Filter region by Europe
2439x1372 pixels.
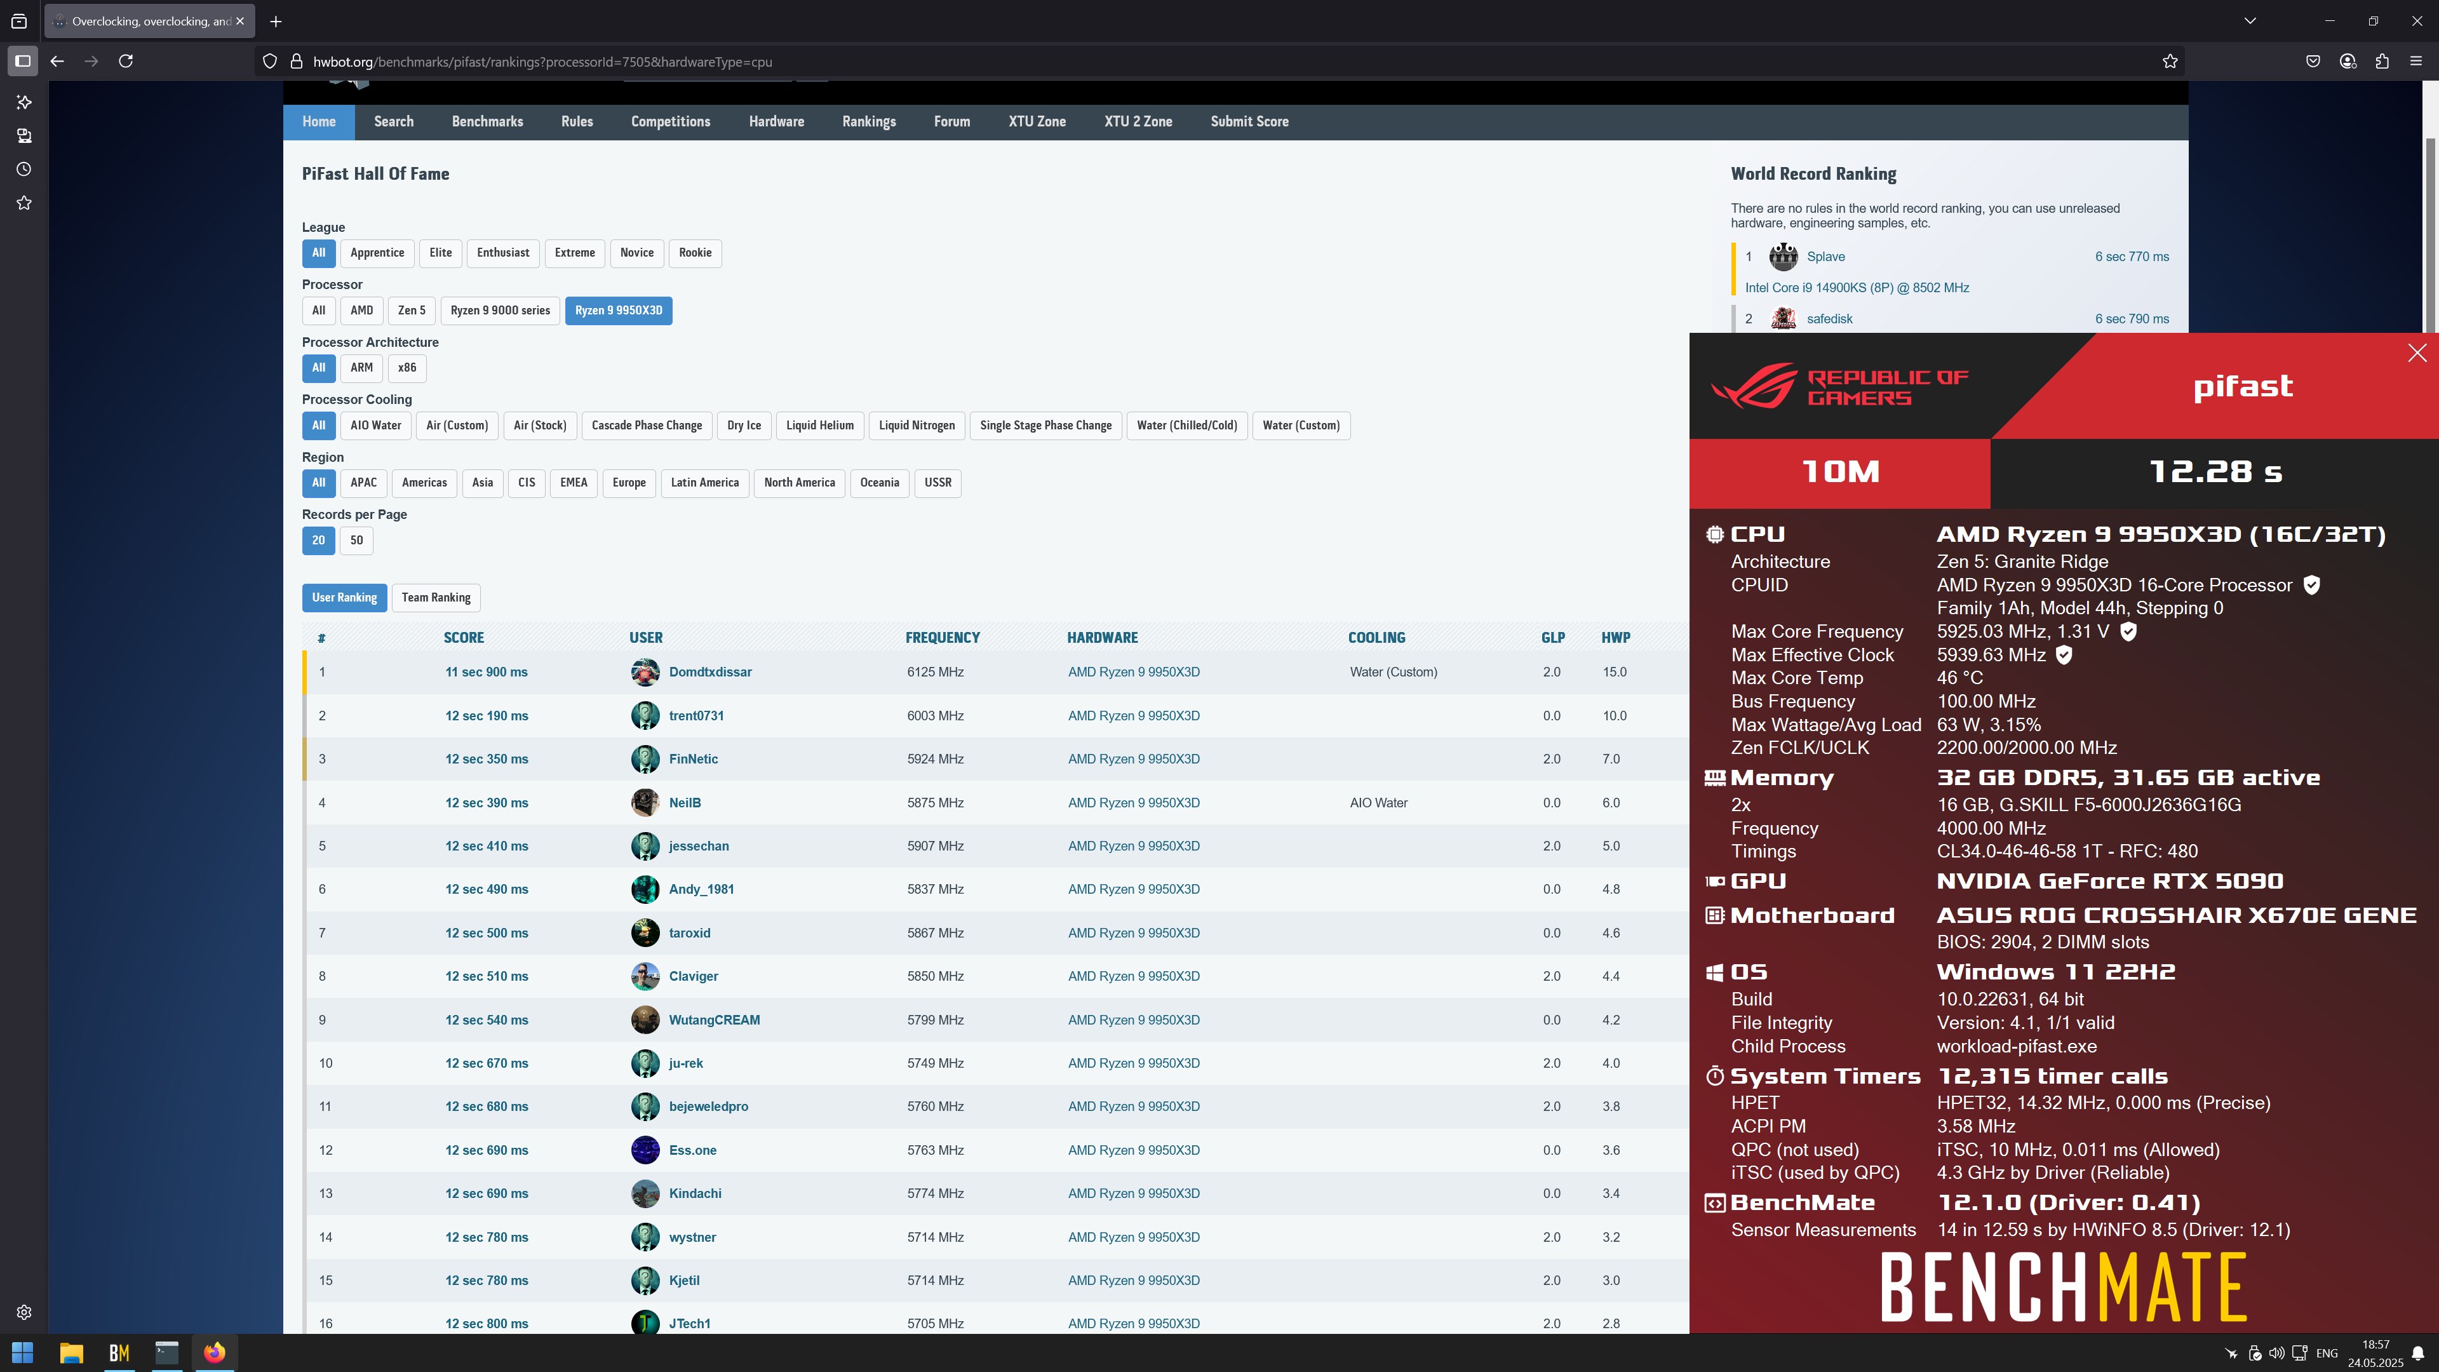(629, 483)
